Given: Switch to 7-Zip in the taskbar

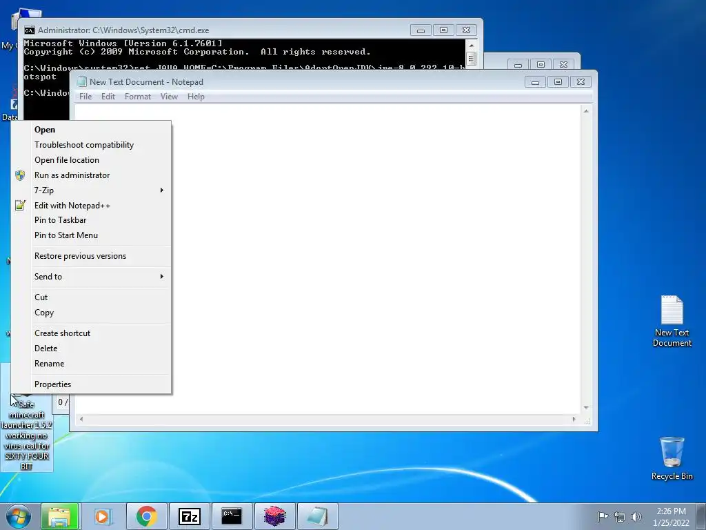Looking at the screenshot, I should click(189, 516).
